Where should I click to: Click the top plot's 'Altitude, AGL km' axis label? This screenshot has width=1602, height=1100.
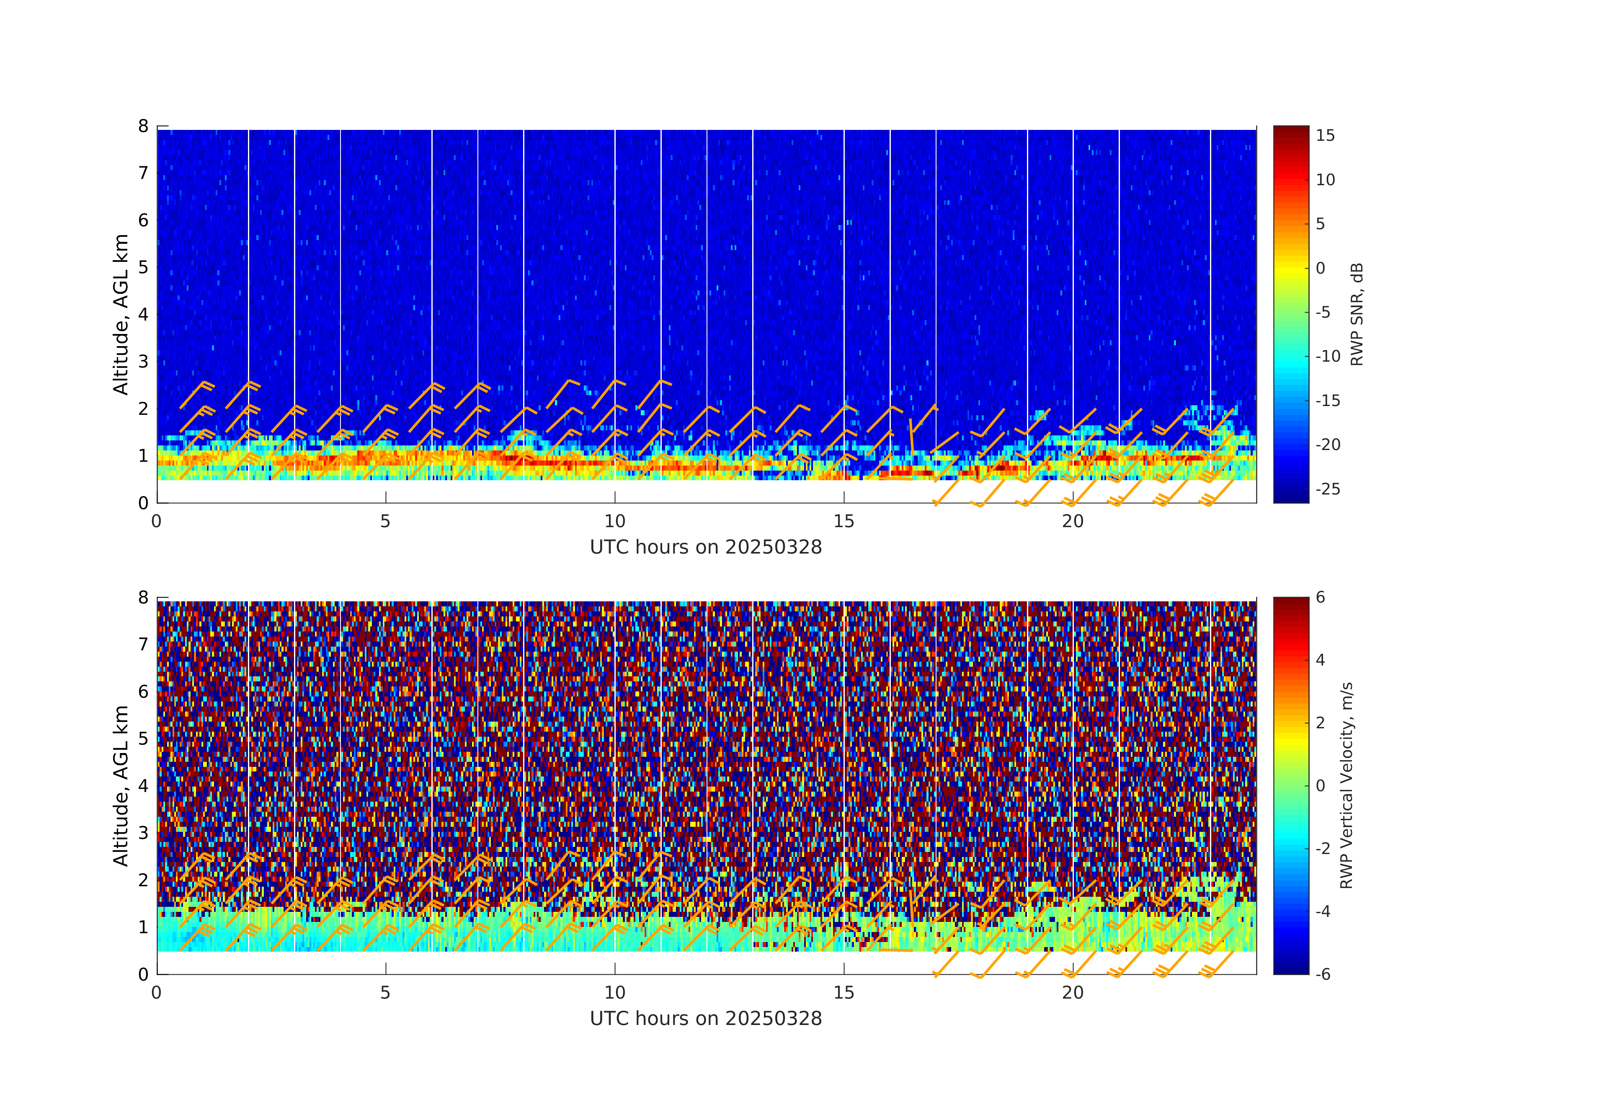point(121,314)
